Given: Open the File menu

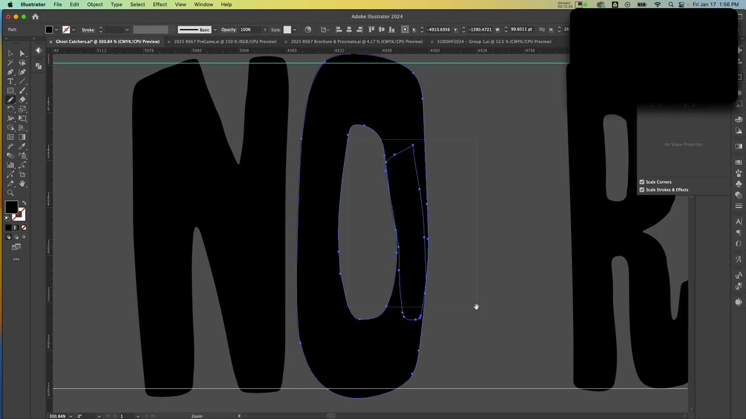Looking at the screenshot, I should click(58, 5).
